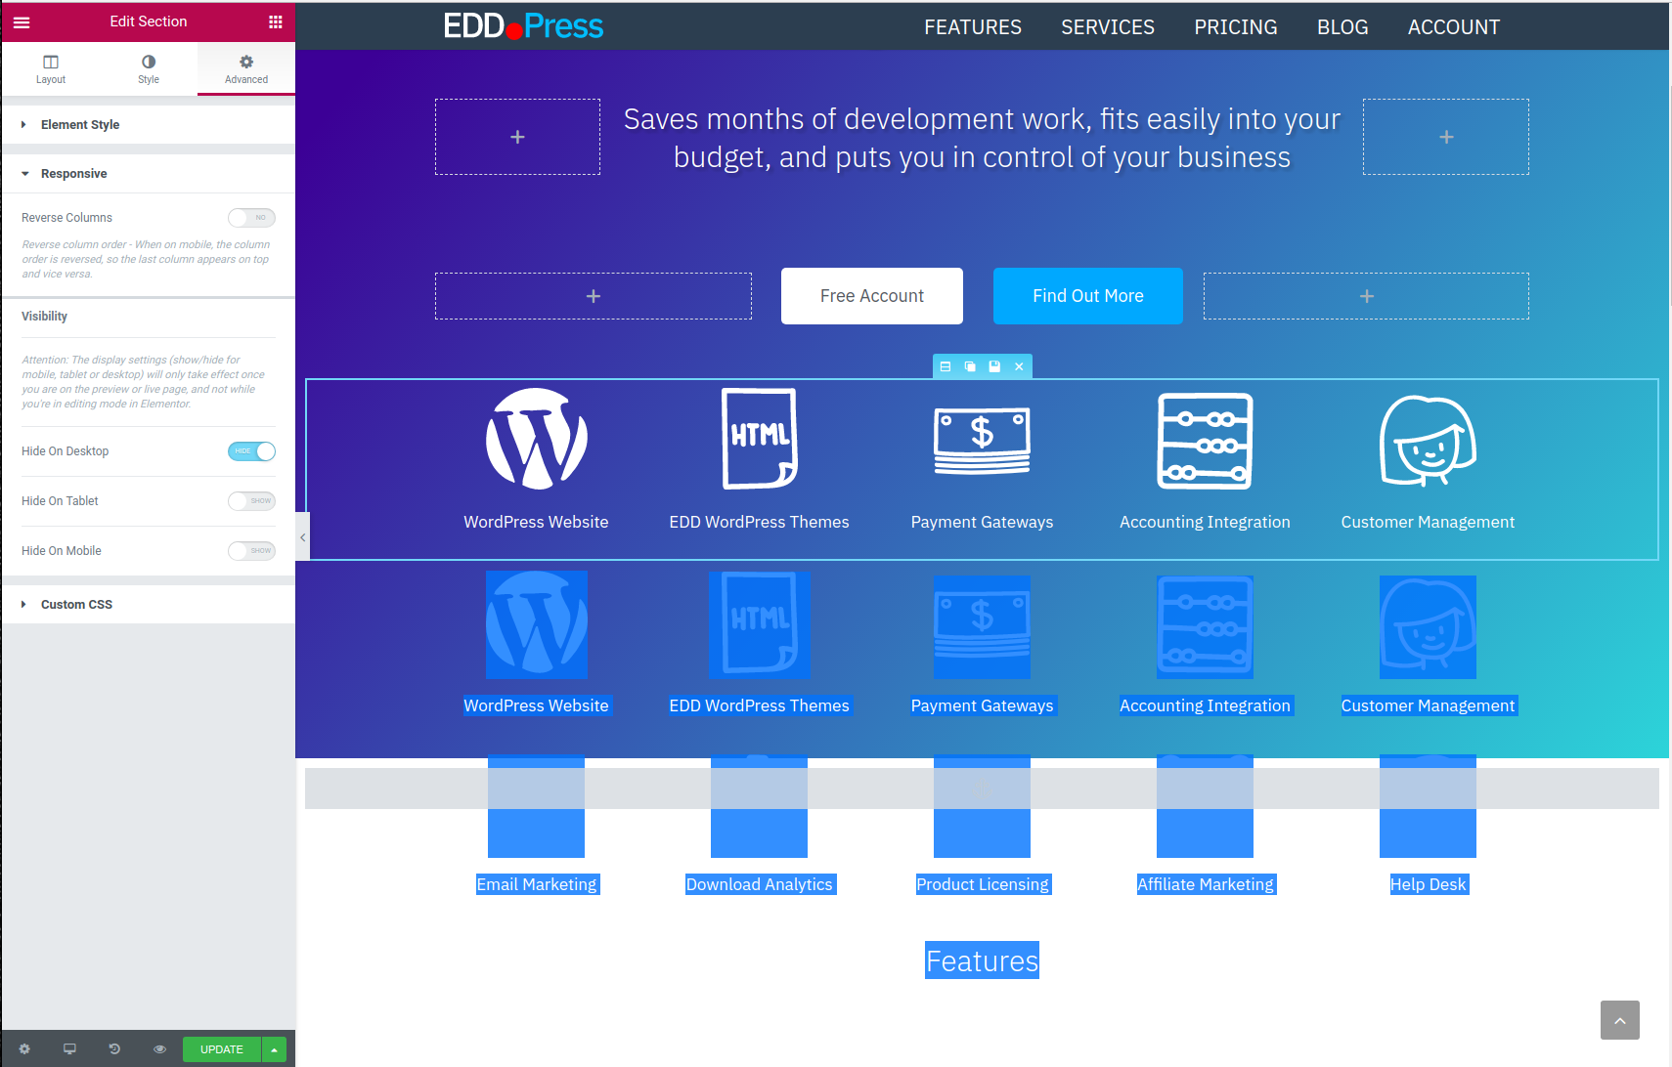Screen dimensions: 1672x1067
Task: Open SERVICES in site navigation
Action: pos(1108,27)
